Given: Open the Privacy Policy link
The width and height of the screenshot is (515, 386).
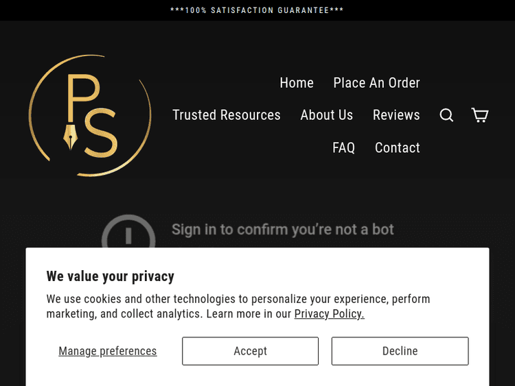Looking at the screenshot, I should pyautogui.click(x=329, y=314).
